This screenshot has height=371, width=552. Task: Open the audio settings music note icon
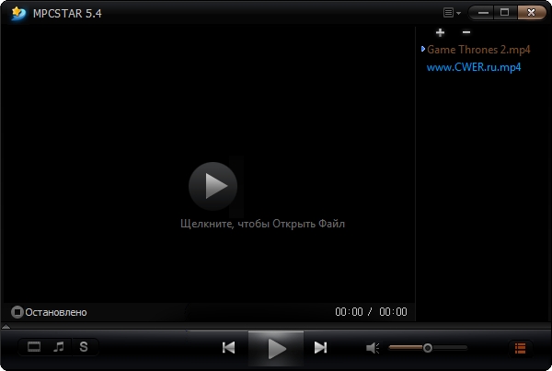click(59, 347)
